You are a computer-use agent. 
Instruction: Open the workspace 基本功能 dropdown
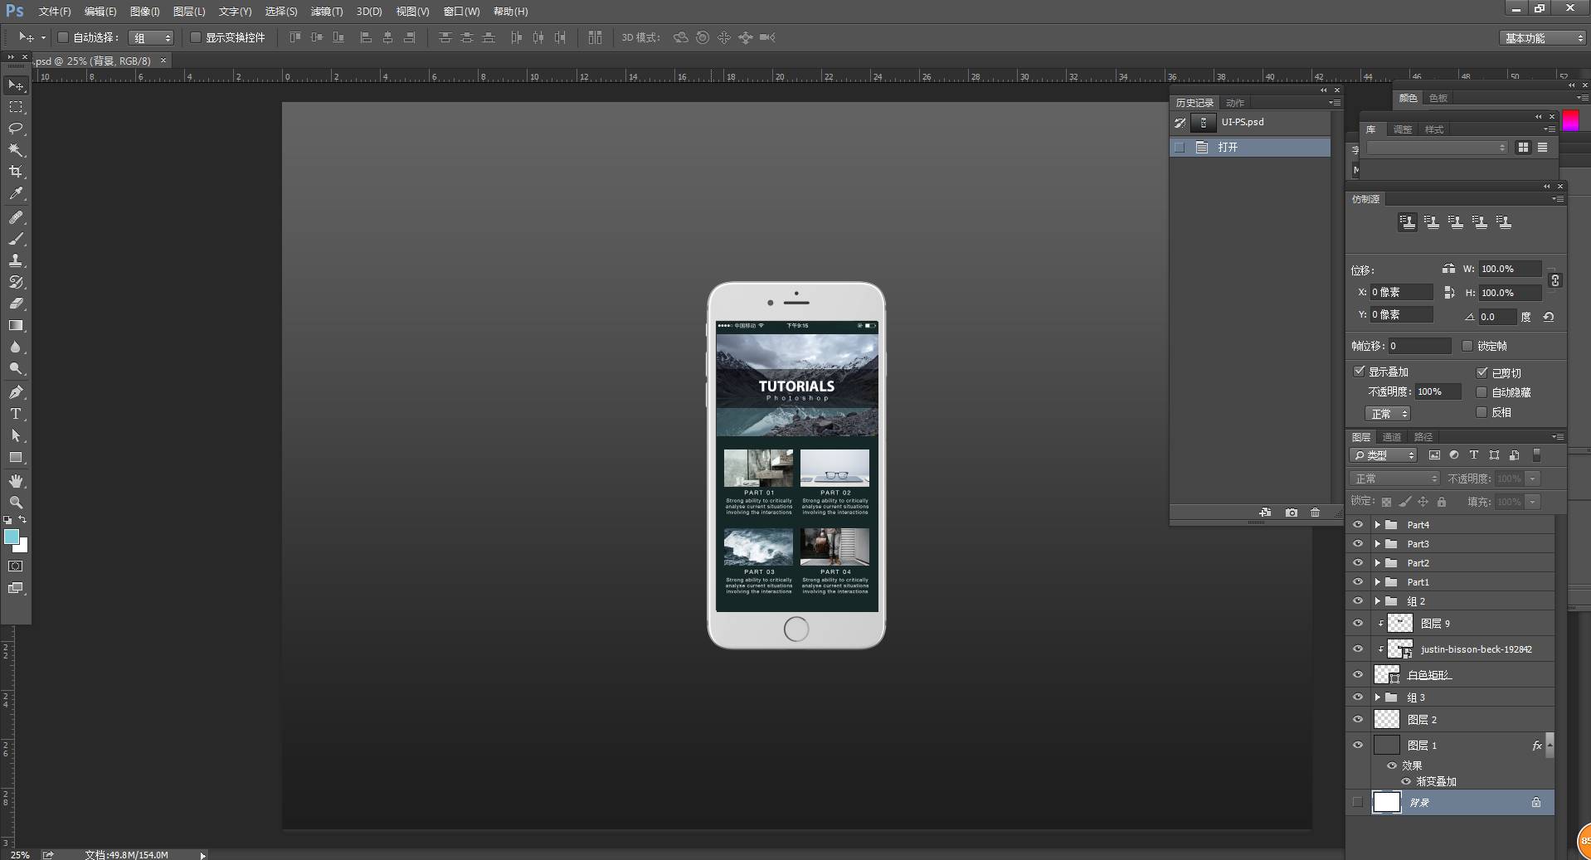(1543, 38)
